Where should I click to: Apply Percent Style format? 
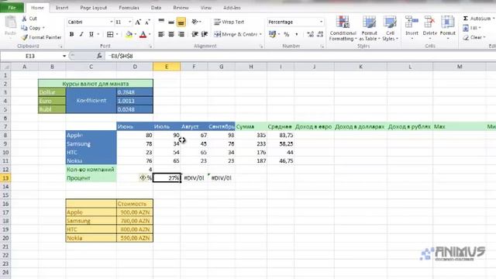point(287,34)
